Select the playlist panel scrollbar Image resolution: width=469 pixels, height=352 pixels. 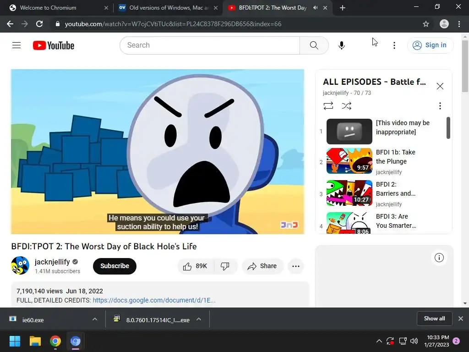[x=448, y=128]
